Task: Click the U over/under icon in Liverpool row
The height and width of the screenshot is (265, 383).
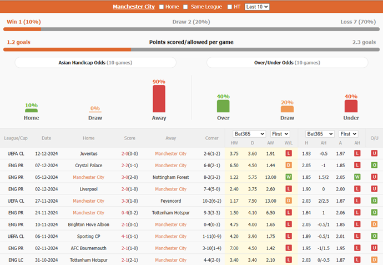Action: coord(374,189)
